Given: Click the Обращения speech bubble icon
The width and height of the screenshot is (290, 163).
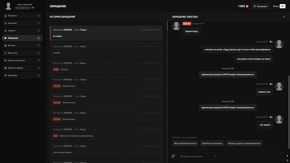Looking at the screenshot, I should point(5,38).
